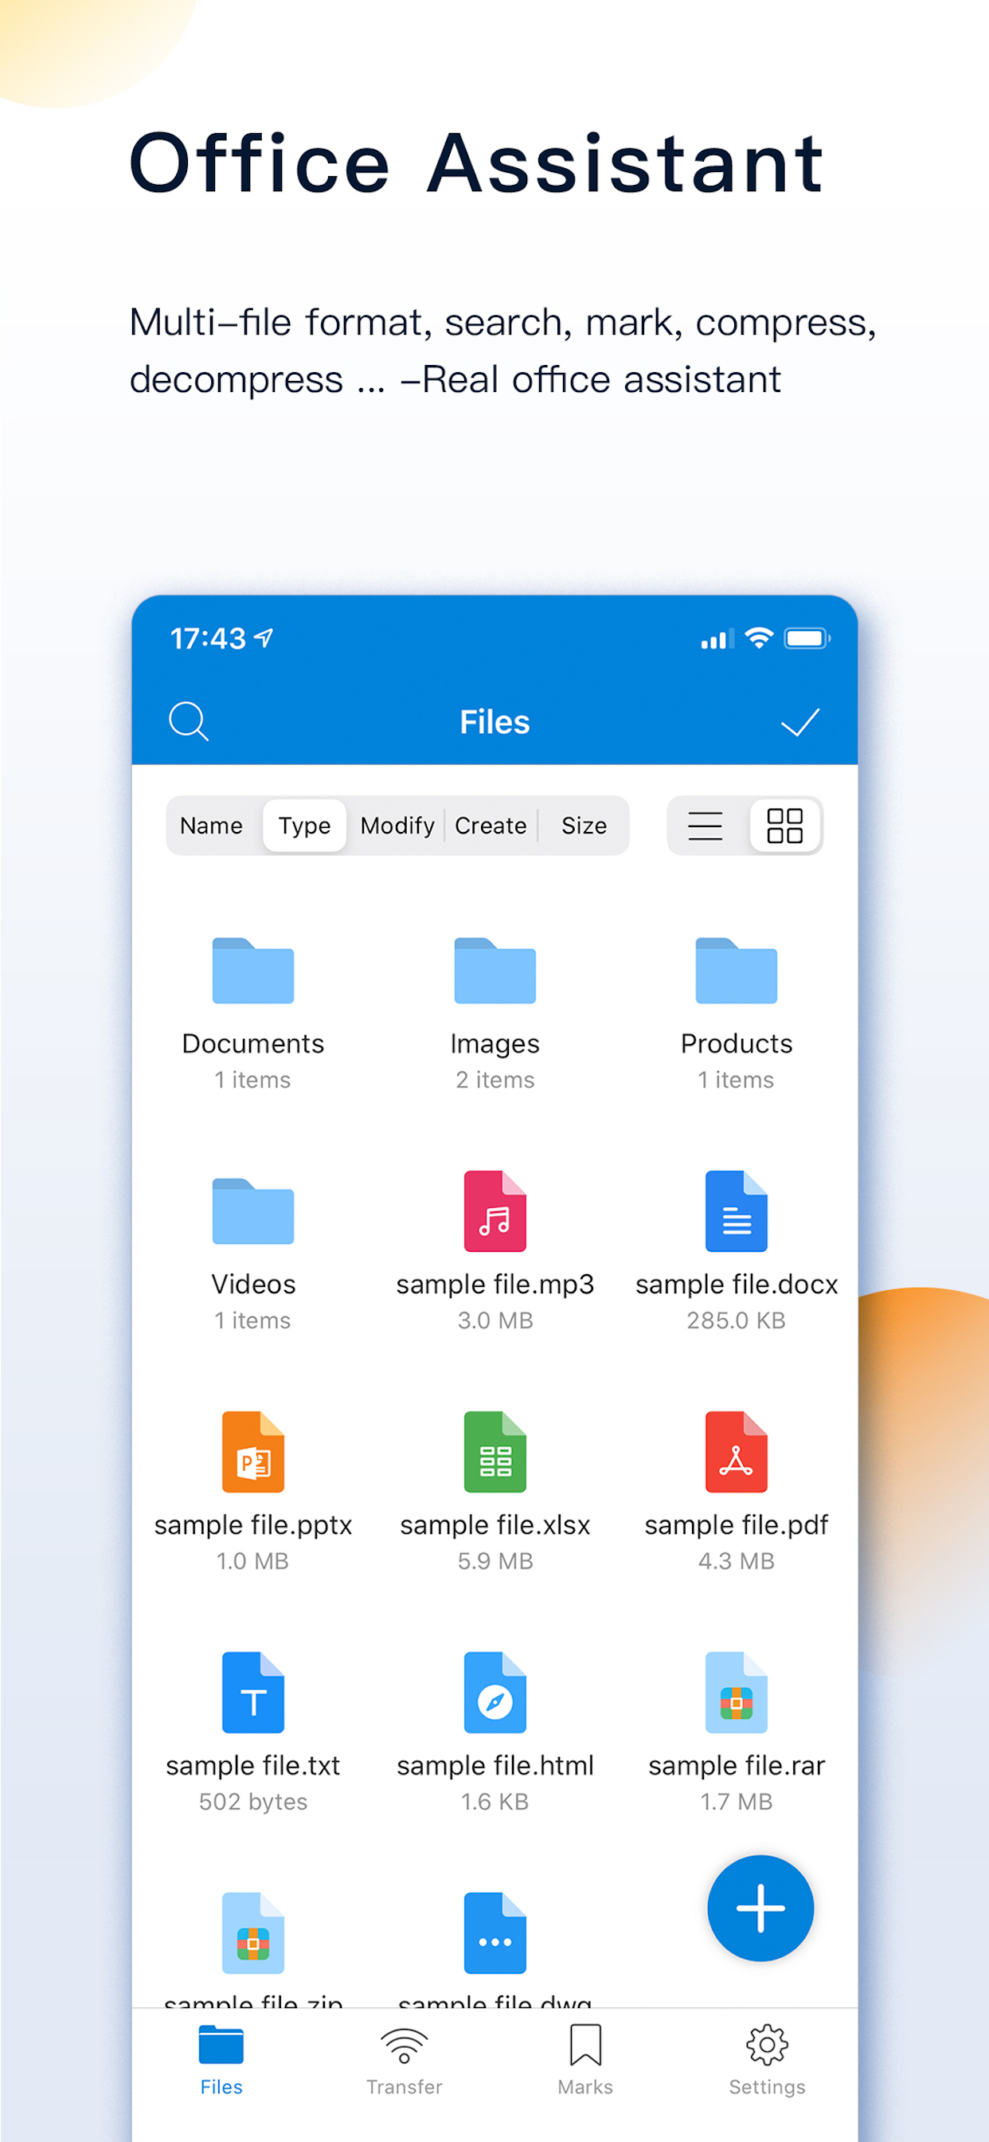Click the 'sample file.txt' label

(252, 1765)
